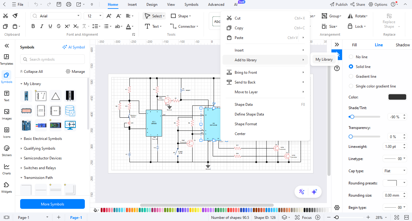Increase font size button
412x221 pixels.
(108, 16)
